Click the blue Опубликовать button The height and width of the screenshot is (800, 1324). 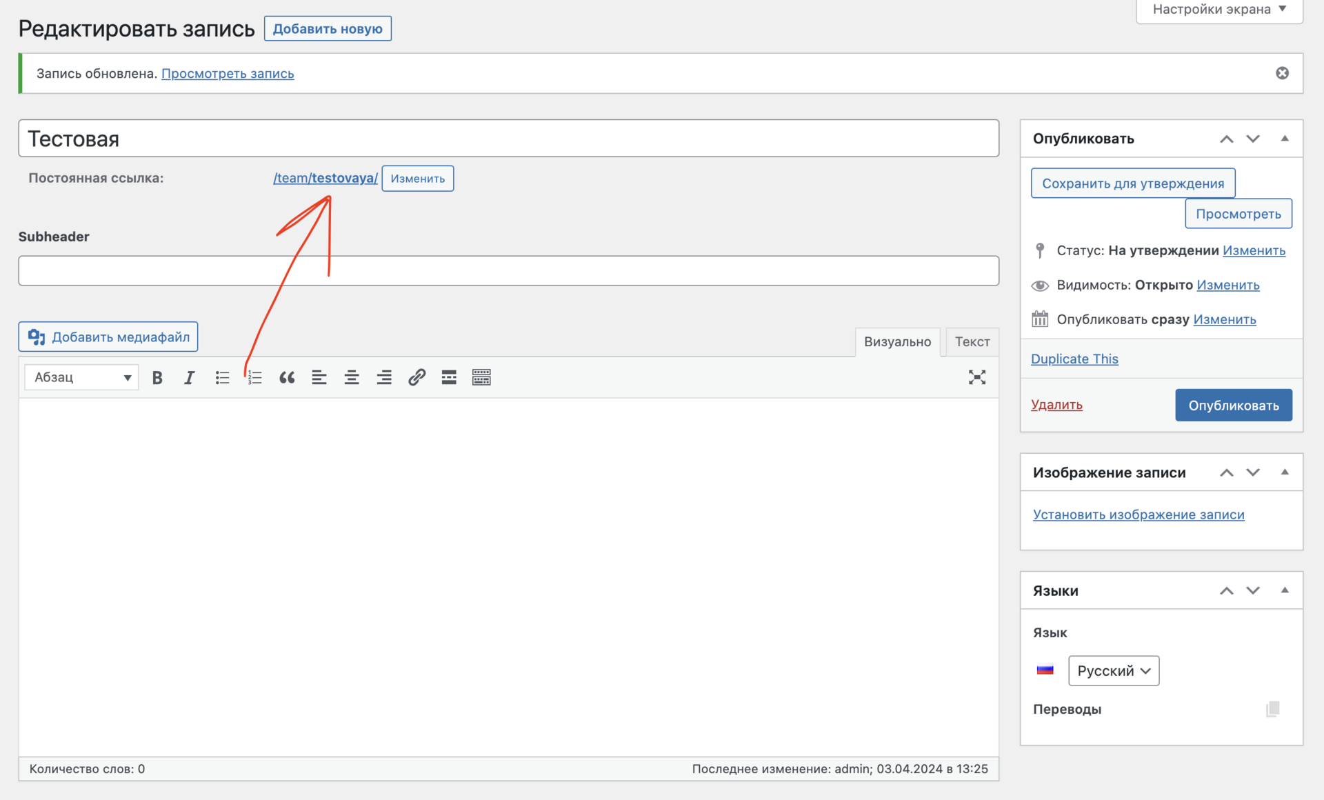[x=1233, y=405]
